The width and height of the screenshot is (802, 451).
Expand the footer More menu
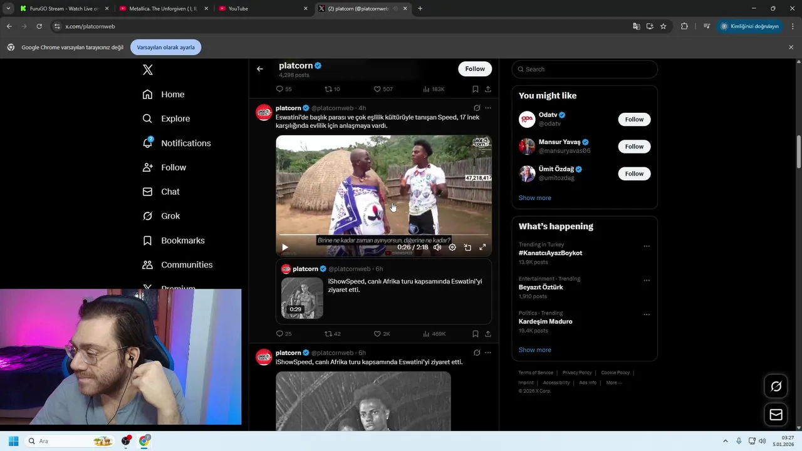[613, 383]
